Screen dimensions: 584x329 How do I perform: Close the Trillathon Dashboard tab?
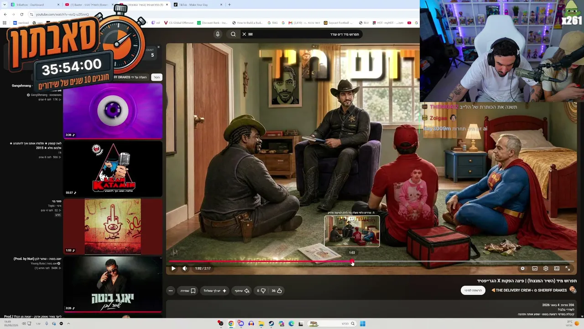pos(58,5)
